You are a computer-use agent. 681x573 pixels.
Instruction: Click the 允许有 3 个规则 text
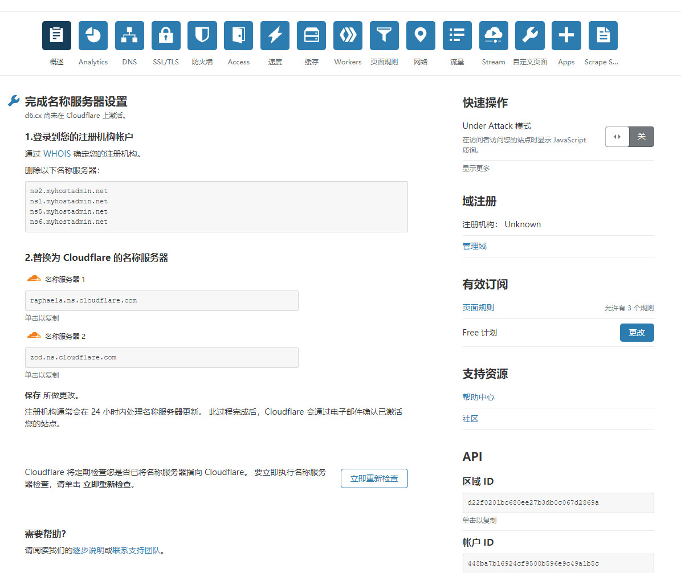(x=629, y=308)
